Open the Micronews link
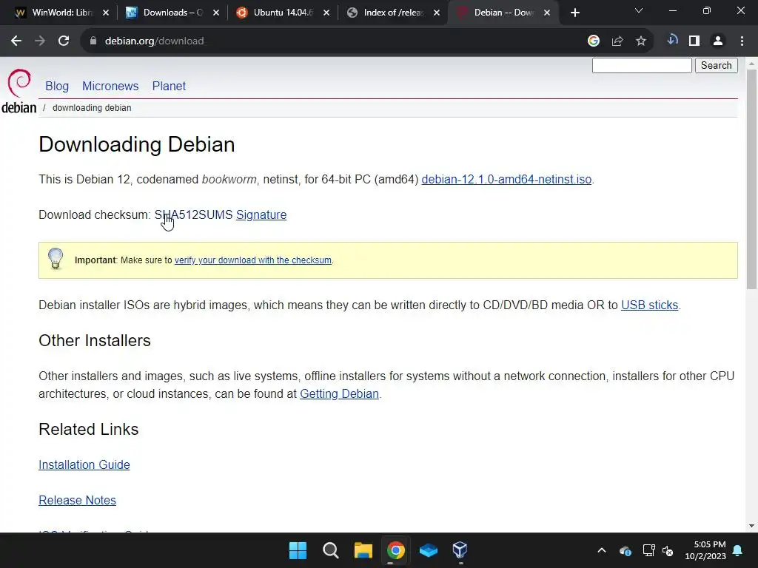The width and height of the screenshot is (758, 568). 110,86
